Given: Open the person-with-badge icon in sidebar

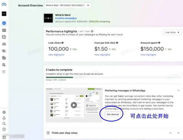Looking at the screenshot, I should [4, 65].
